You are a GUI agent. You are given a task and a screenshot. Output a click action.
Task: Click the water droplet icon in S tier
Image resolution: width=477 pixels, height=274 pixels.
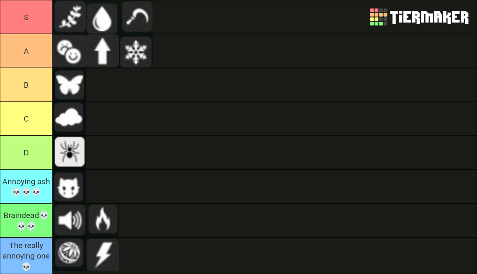(x=103, y=17)
